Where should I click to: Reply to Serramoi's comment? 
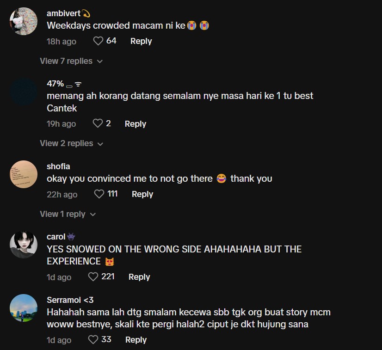[136, 340]
